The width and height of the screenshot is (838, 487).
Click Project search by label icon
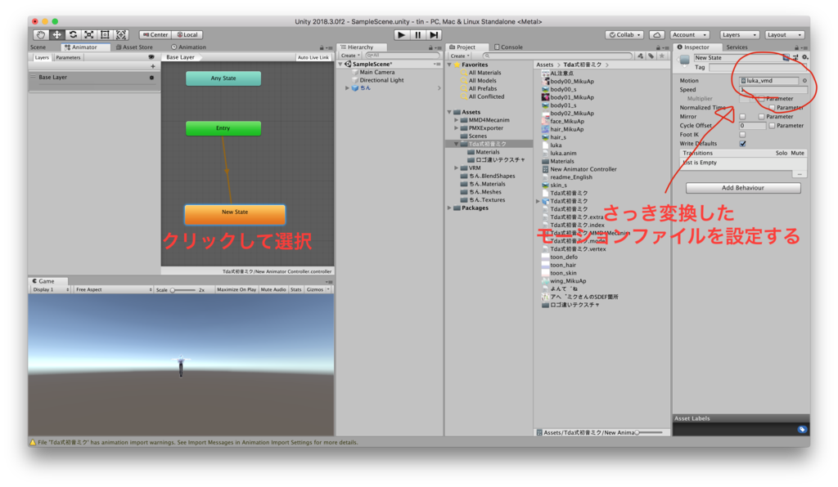tap(651, 56)
